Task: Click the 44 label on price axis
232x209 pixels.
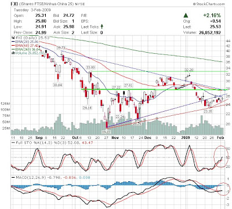Action: 228,41
